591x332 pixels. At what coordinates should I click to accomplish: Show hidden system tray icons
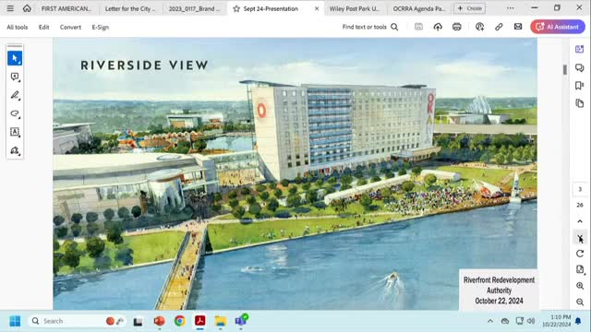pos(490,321)
